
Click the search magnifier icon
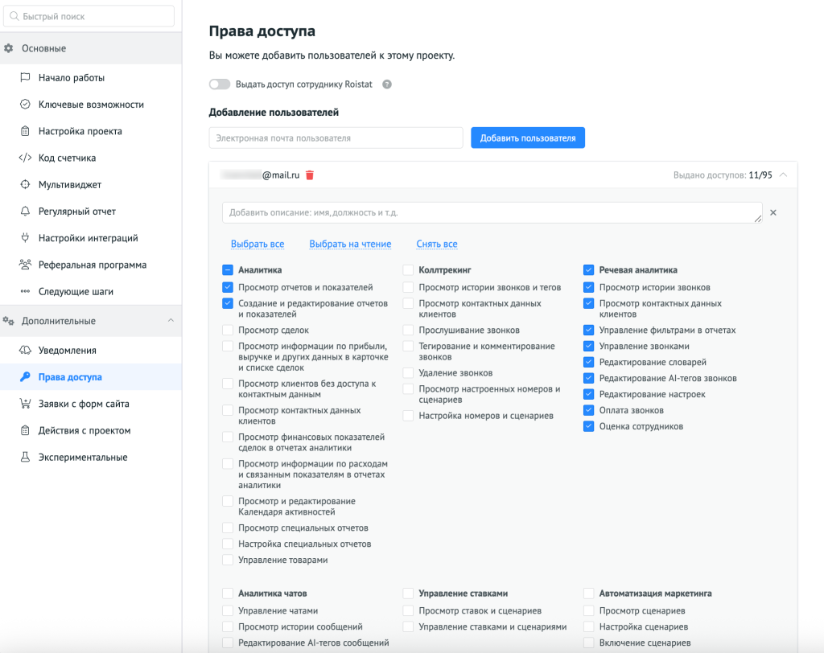click(x=14, y=16)
